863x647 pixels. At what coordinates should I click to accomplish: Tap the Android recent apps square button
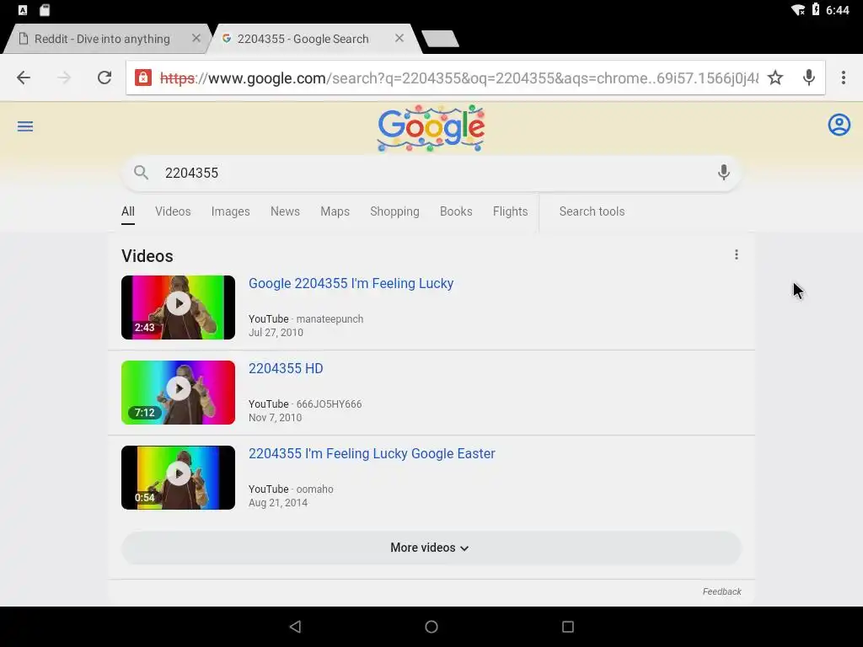568,627
